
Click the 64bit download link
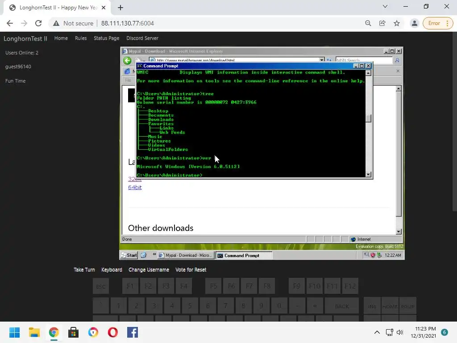(x=135, y=187)
